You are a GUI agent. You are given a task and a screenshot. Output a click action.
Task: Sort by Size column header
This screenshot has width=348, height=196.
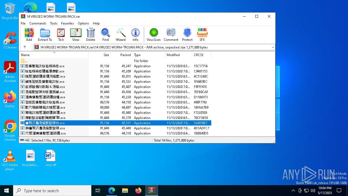[x=100, y=55]
